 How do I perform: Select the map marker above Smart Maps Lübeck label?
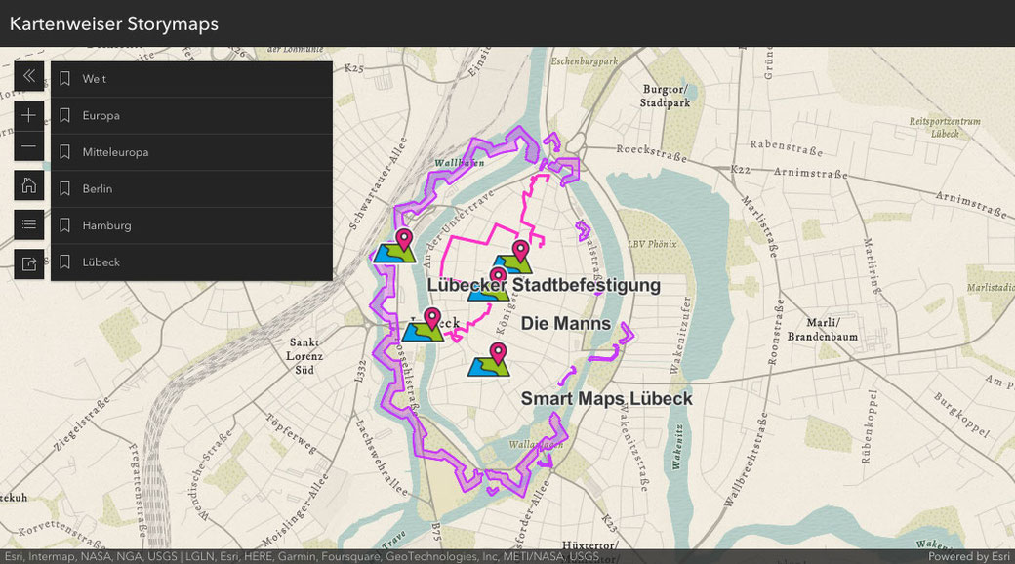[x=489, y=360]
